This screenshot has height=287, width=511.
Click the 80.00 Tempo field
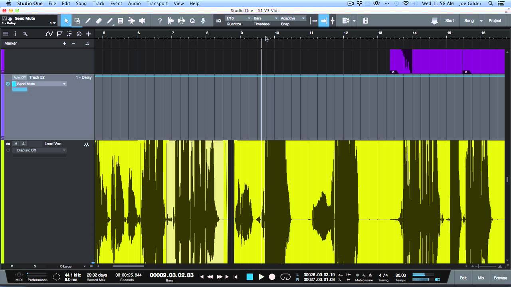400,275
